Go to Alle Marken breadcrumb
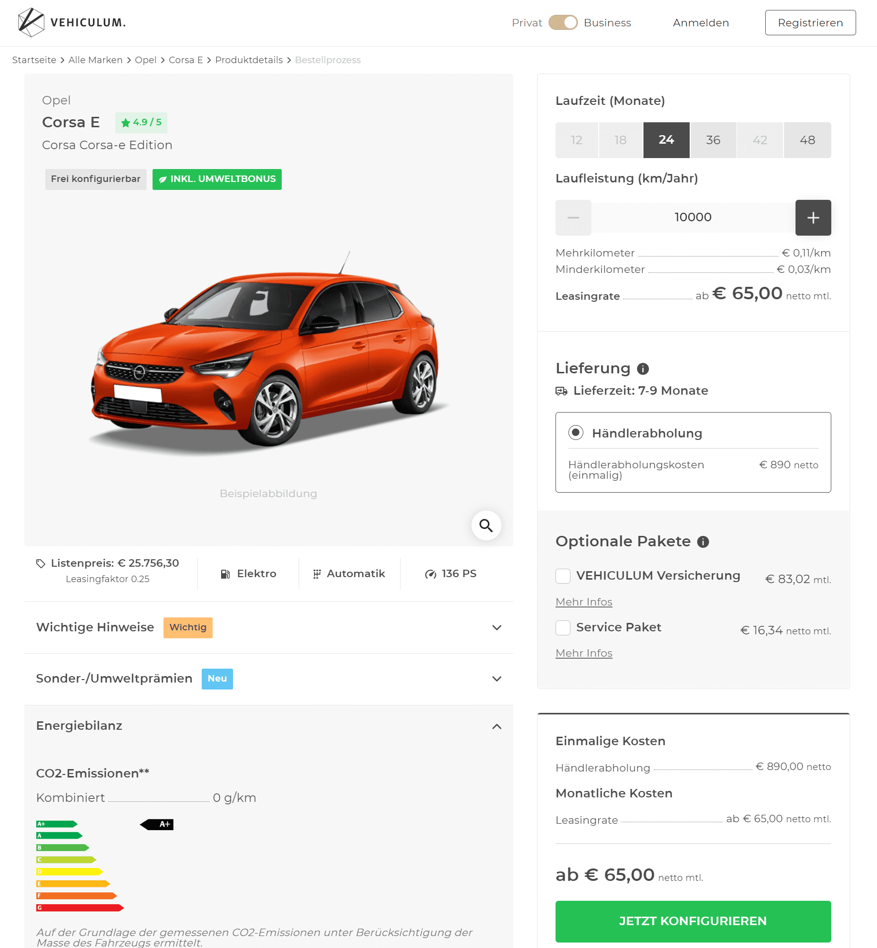The width and height of the screenshot is (877, 948). click(95, 60)
